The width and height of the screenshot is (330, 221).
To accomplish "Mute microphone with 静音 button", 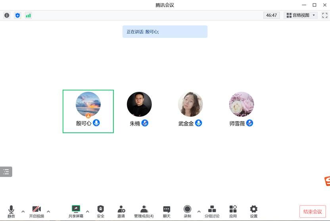I will click(x=11, y=211).
